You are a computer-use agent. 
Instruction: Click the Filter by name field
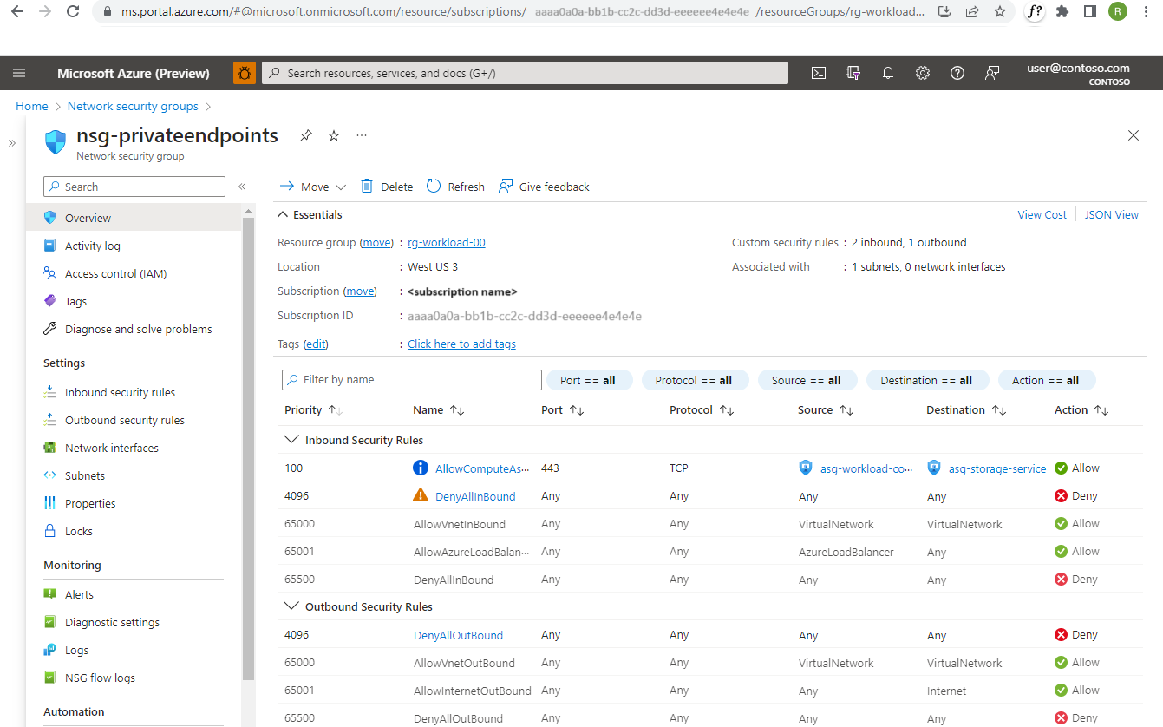click(412, 380)
